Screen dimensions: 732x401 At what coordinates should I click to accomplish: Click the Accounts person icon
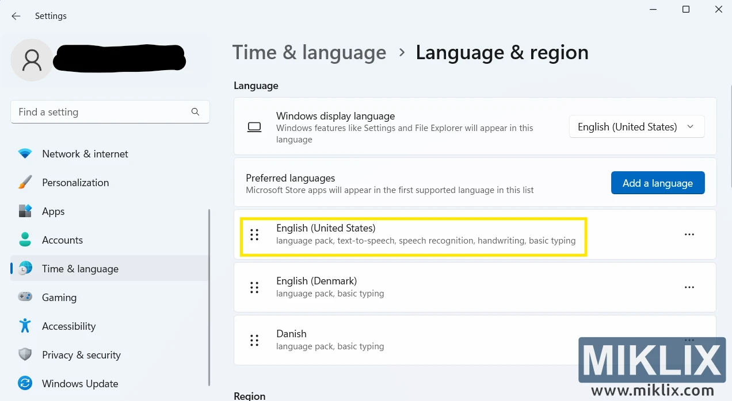coord(25,240)
